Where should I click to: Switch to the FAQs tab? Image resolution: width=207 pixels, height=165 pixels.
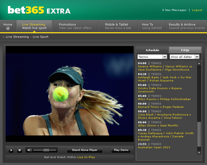[185, 50]
